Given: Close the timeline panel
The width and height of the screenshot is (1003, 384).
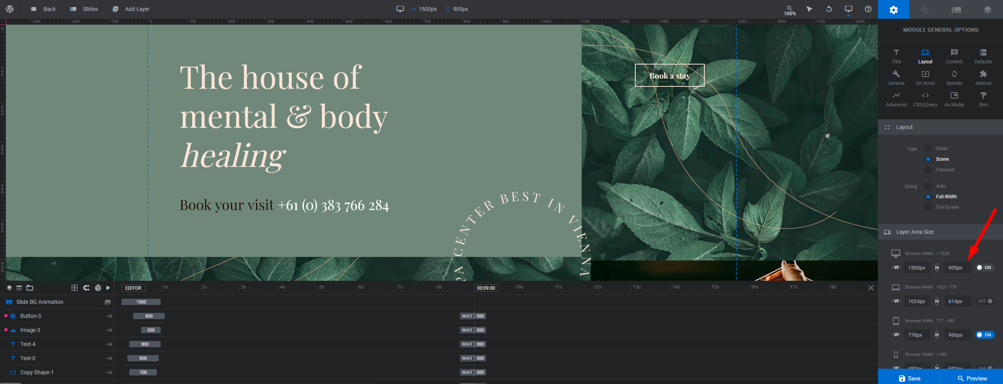Looking at the screenshot, I should point(871,288).
